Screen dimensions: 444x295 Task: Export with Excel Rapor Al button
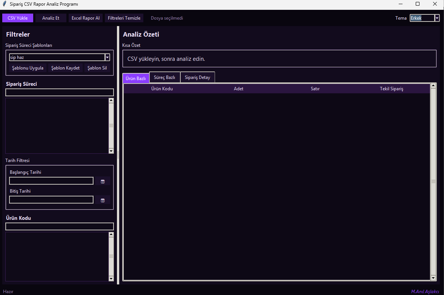click(86, 18)
